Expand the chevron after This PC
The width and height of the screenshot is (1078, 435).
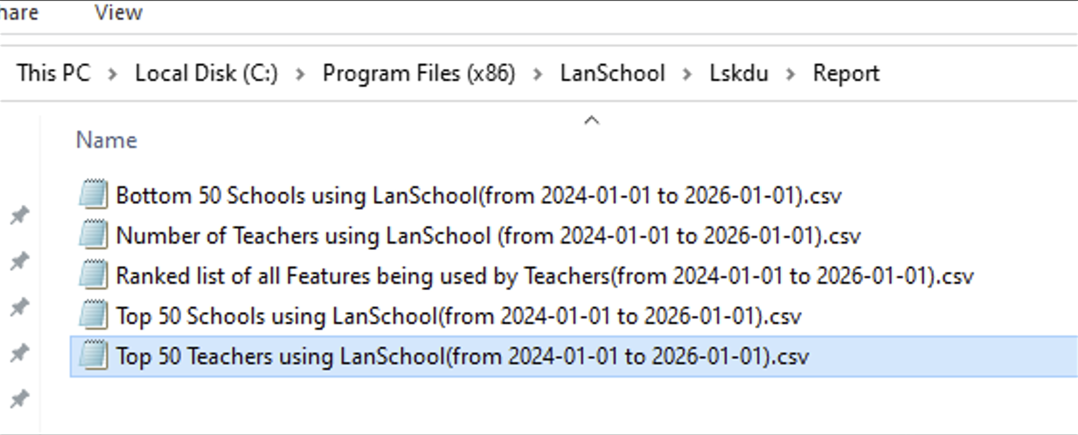click(113, 74)
